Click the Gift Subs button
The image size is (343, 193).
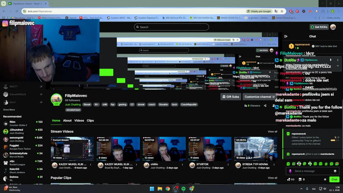[230, 97]
